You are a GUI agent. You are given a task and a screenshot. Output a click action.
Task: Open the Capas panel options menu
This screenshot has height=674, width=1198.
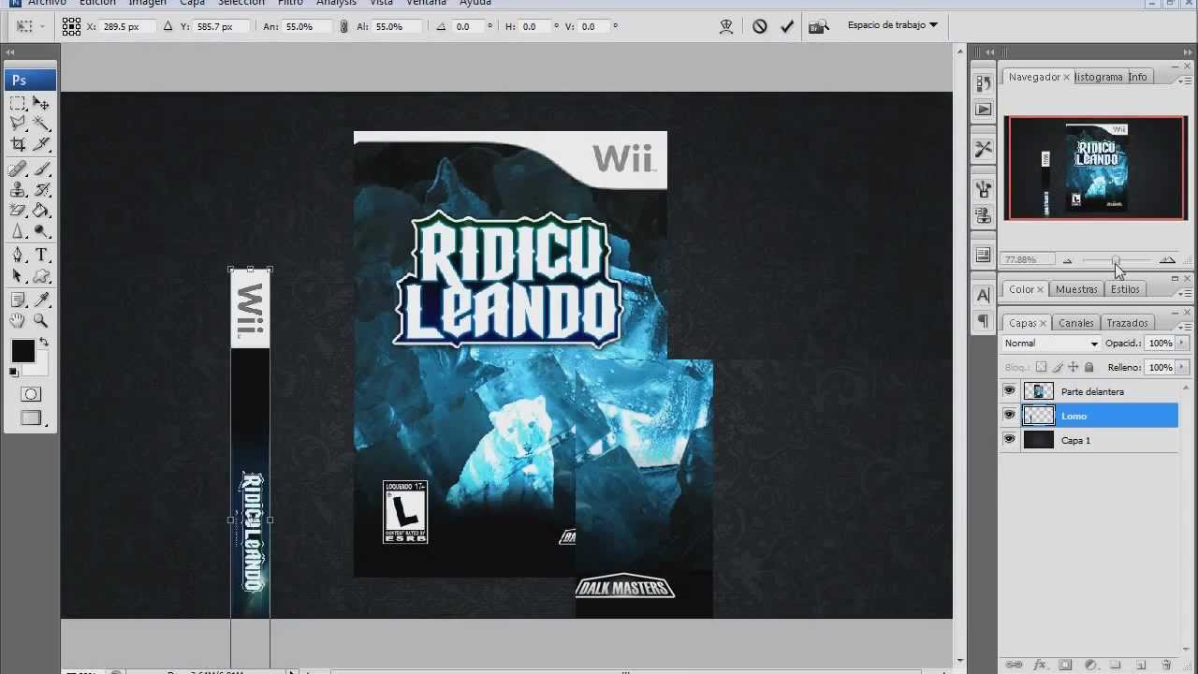[1186, 326]
